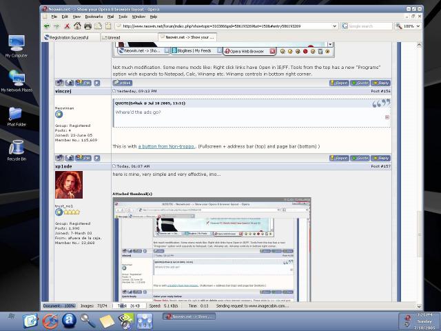Click the page scrollbar up arrow
The height and width of the screenshot is (331, 441).
419,45
